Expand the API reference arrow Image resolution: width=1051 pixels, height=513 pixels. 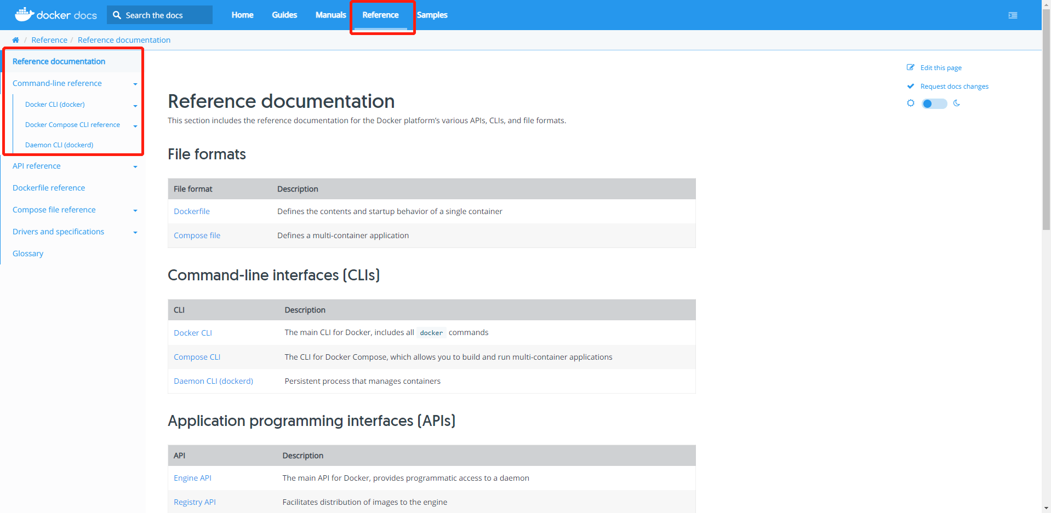(135, 166)
